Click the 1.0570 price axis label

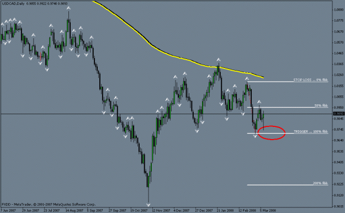338,42
